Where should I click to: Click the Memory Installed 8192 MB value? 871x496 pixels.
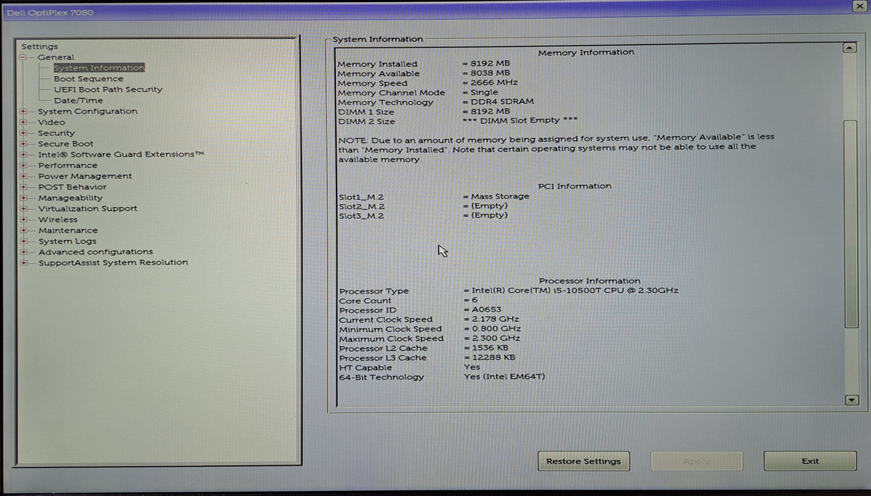tap(486, 64)
